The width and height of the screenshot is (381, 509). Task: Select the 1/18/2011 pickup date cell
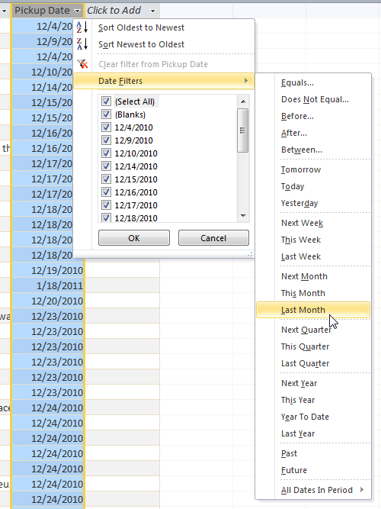coord(48,285)
